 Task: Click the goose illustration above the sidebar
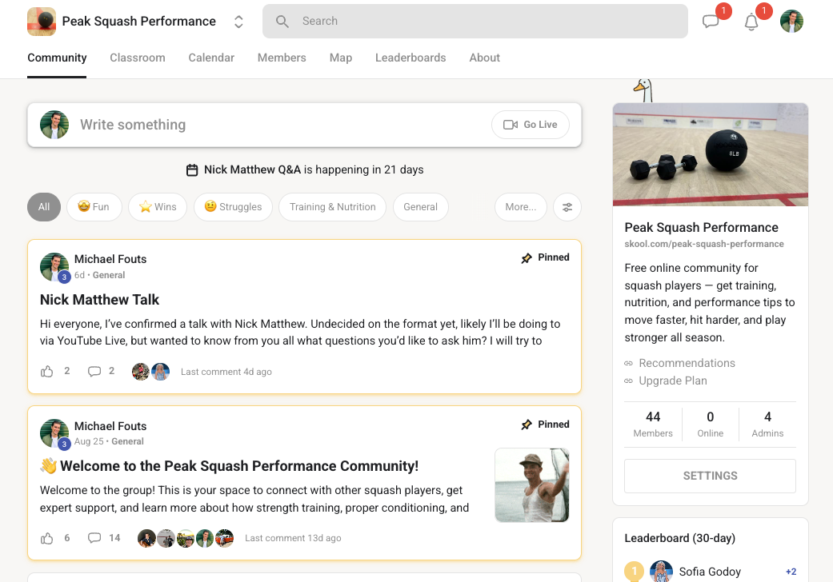pyautogui.click(x=644, y=90)
